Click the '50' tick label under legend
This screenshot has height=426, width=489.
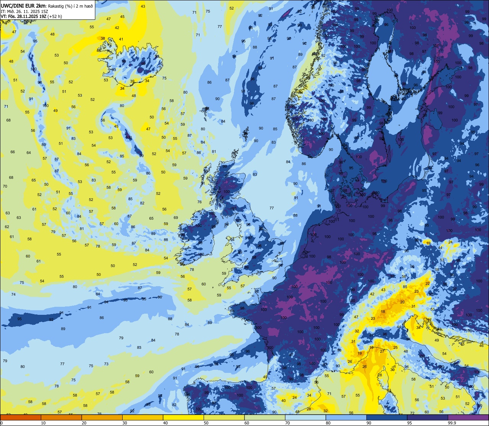tap(206, 423)
